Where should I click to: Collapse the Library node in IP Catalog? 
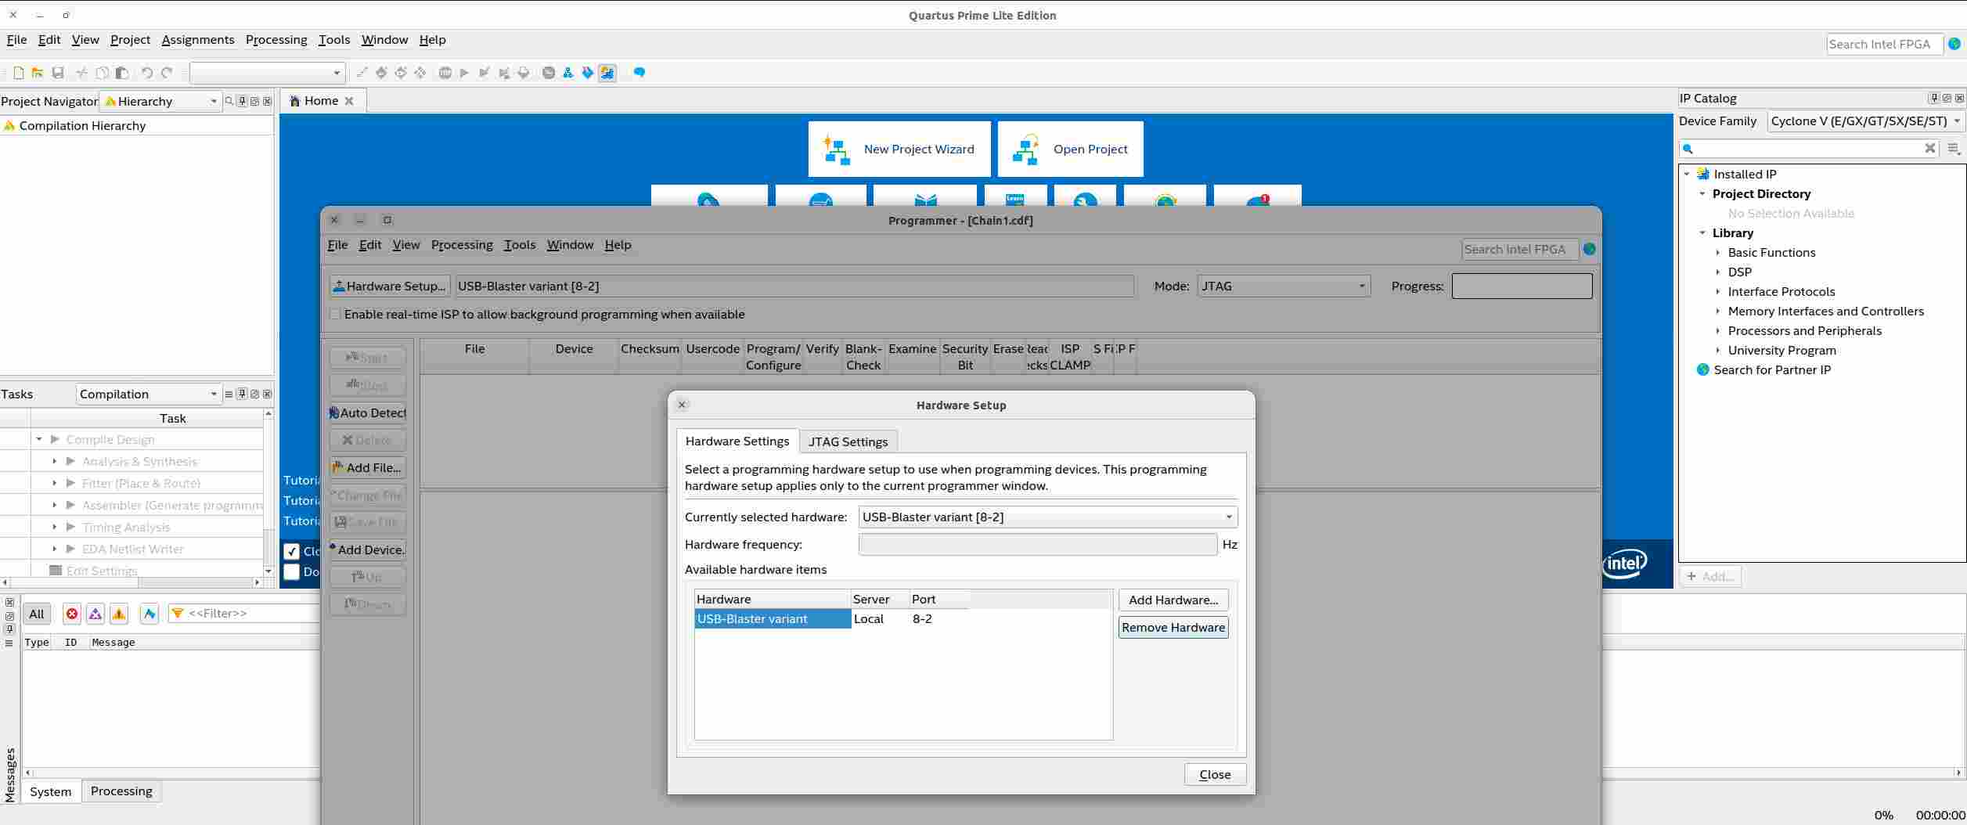[1702, 232]
